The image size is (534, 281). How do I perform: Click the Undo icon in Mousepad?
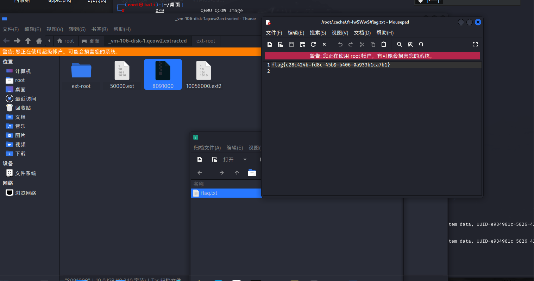(x=340, y=44)
